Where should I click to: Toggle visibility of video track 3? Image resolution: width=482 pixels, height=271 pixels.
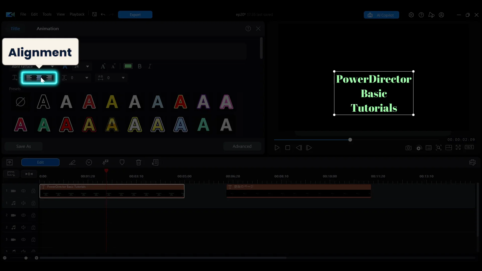(23, 240)
